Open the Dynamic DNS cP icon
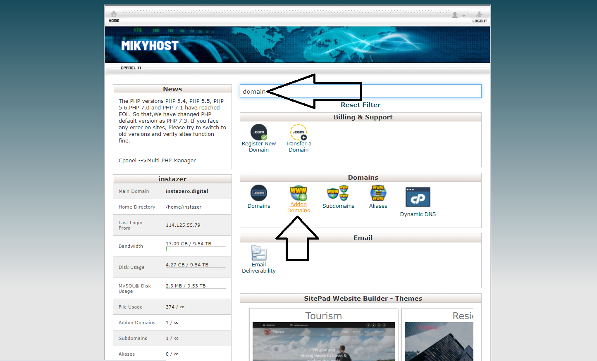This screenshot has height=361, width=597. click(x=418, y=197)
